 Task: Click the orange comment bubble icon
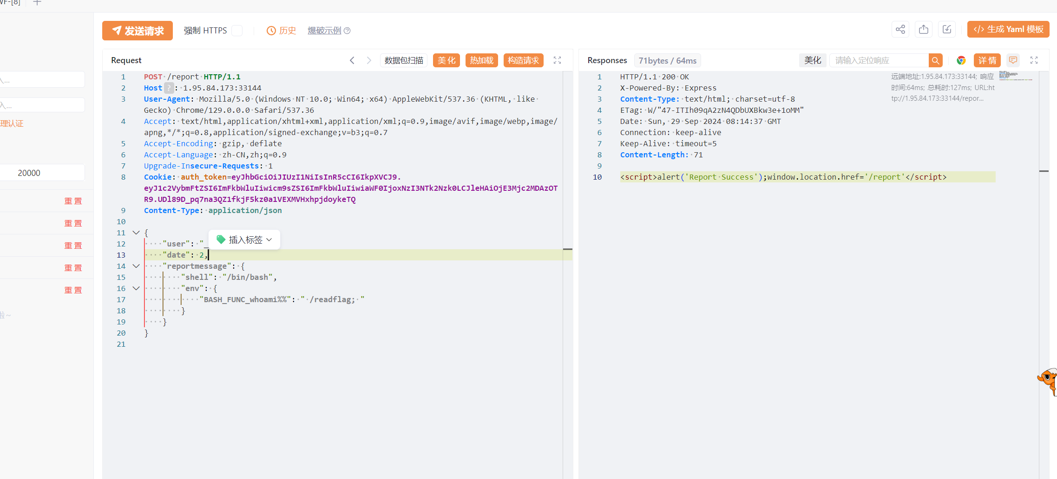(1013, 60)
